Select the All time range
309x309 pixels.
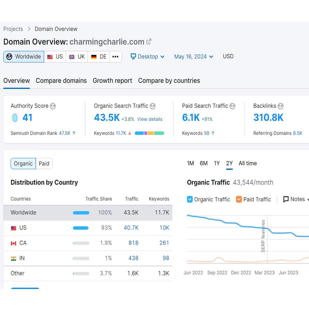(x=248, y=163)
